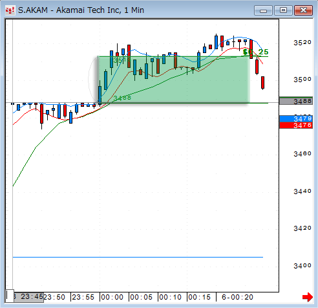318x308 pixels.
Task: Click the 3400 price axis label
Action: pyautogui.click(x=302, y=265)
